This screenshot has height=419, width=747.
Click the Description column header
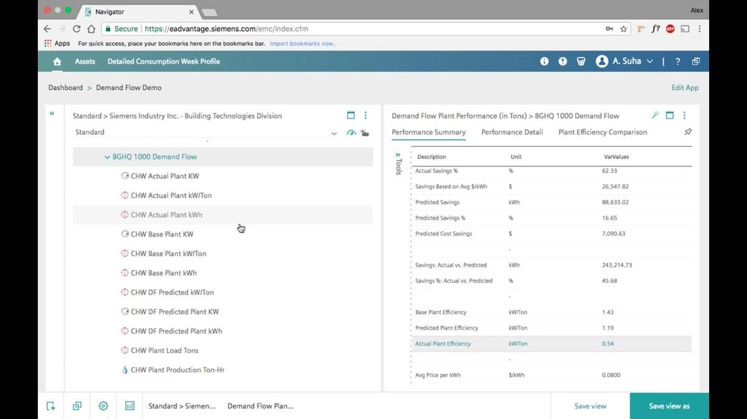pos(431,157)
